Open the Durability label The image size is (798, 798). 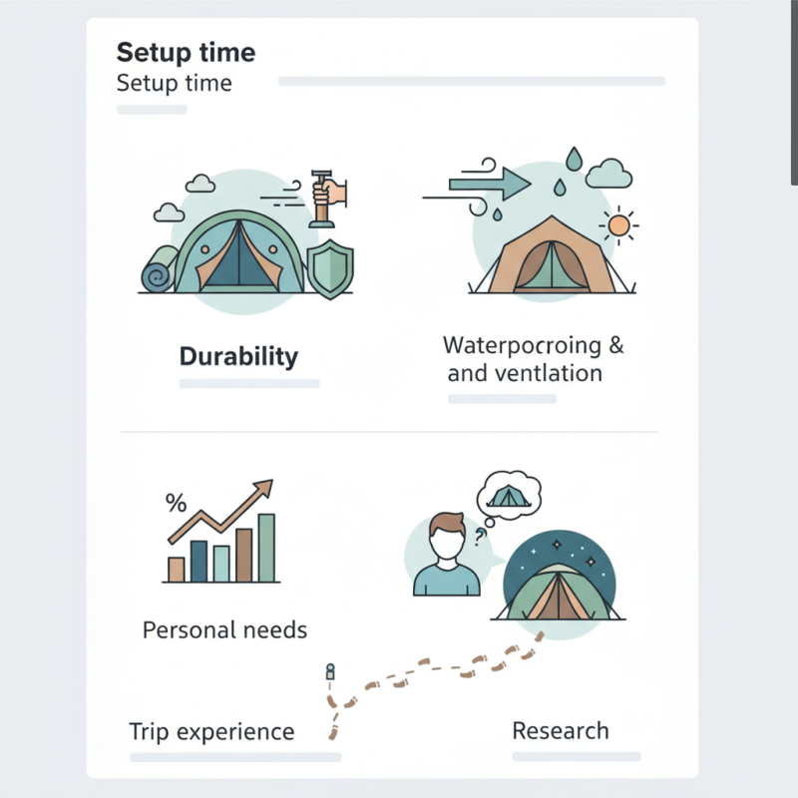(238, 356)
